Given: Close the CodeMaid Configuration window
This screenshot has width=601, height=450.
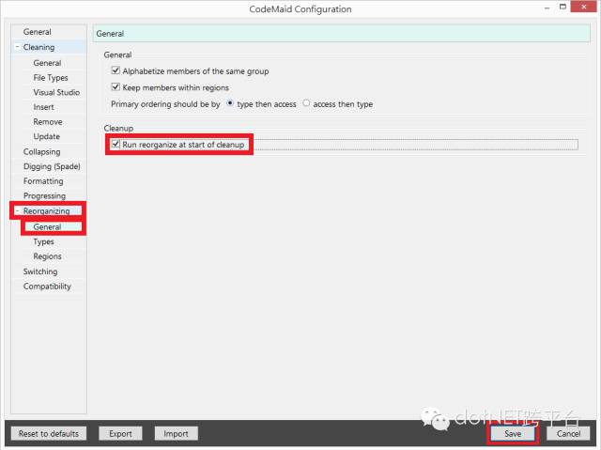Looking at the screenshot, I should (583, 7).
